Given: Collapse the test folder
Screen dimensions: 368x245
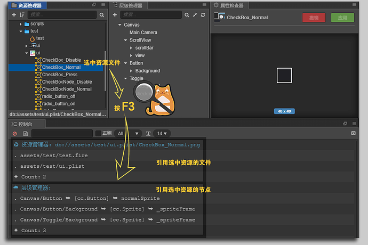Looking at the screenshot, I should point(21,31).
